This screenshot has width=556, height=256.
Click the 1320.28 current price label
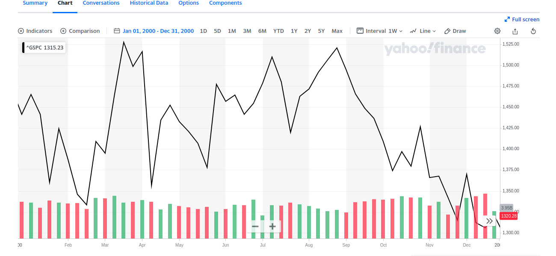click(509, 216)
